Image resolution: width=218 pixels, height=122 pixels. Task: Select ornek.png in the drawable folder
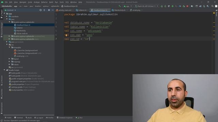pos(21,56)
